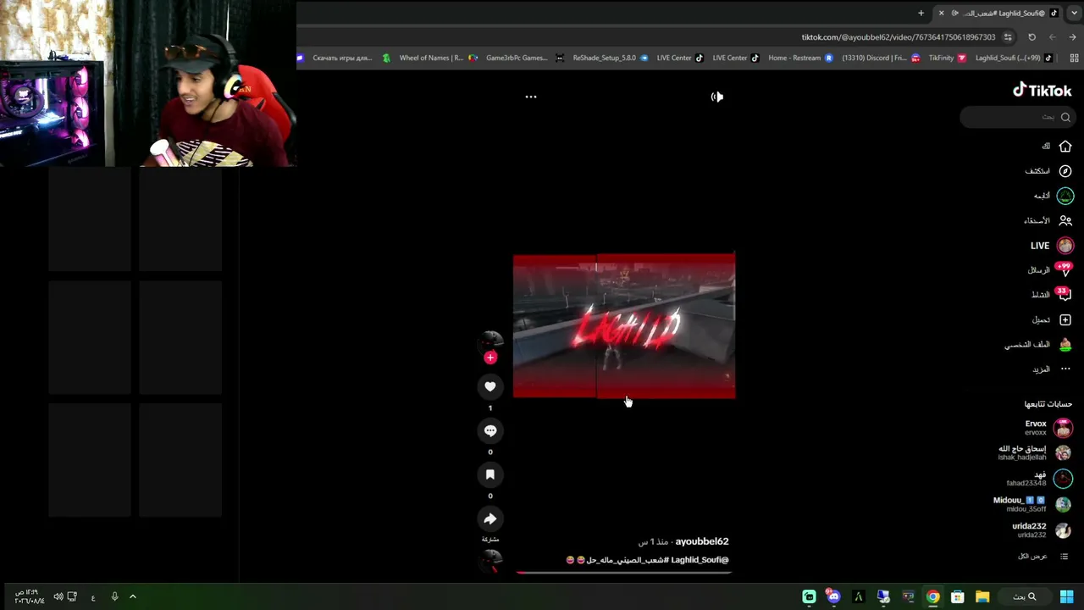Follow creator with the red plus button
1084x610 pixels.
point(490,358)
